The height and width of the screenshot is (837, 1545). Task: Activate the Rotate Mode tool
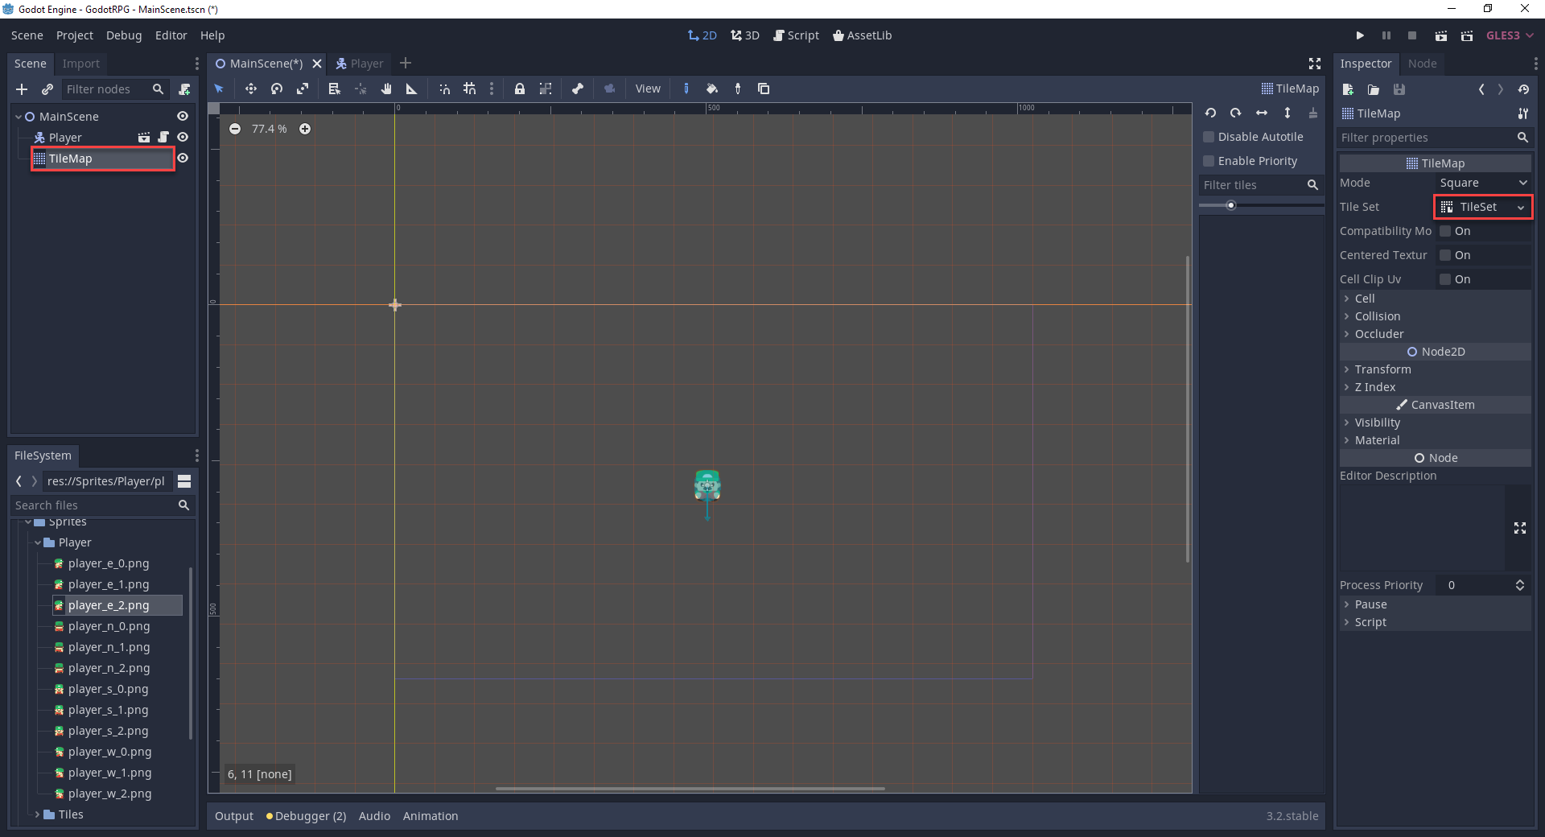(277, 89)
